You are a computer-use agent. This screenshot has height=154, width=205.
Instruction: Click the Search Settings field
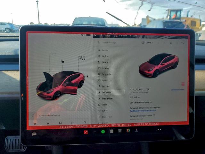109,42
